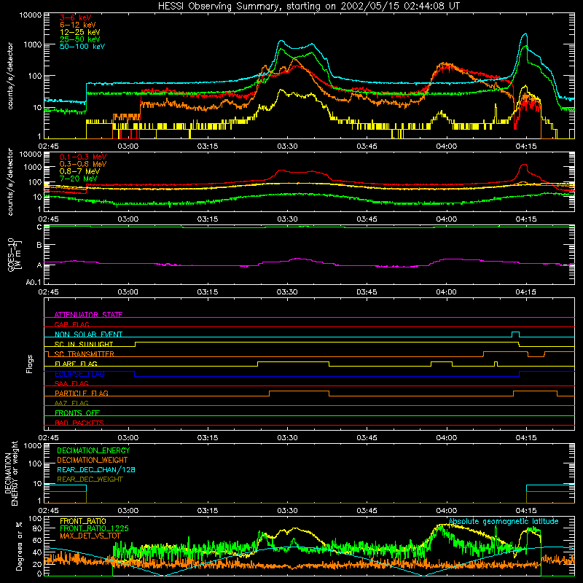Click the REAR_DEC_CHAN/128 legend label
The height and width of the screenshot is (583, 583).
96,469
